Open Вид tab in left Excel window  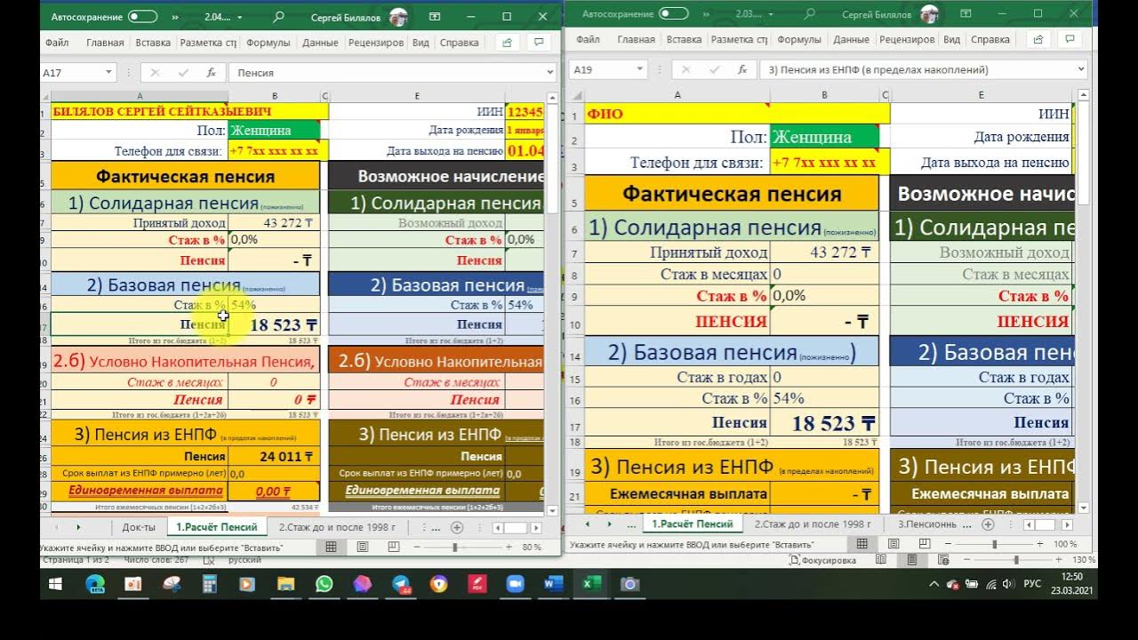coord(421,43)
